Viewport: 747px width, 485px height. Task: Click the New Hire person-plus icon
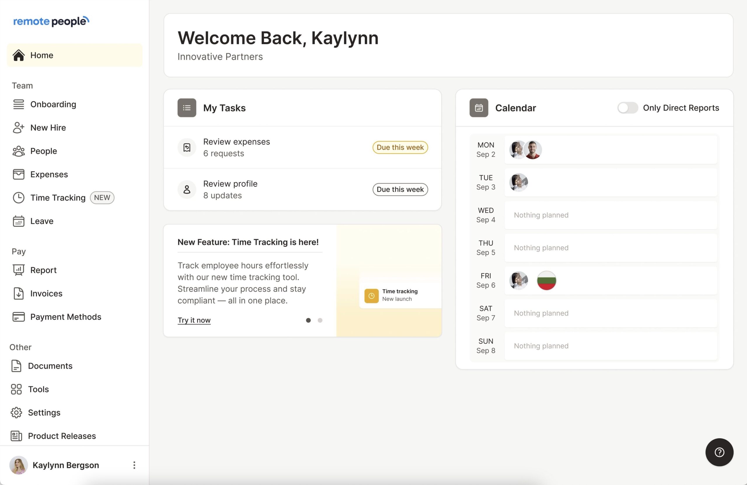pyautogui.click(x=18, y=128)
